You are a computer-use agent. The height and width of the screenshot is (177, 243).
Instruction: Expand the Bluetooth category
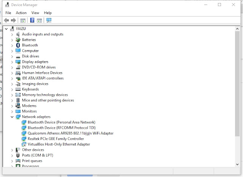point(12,46)
